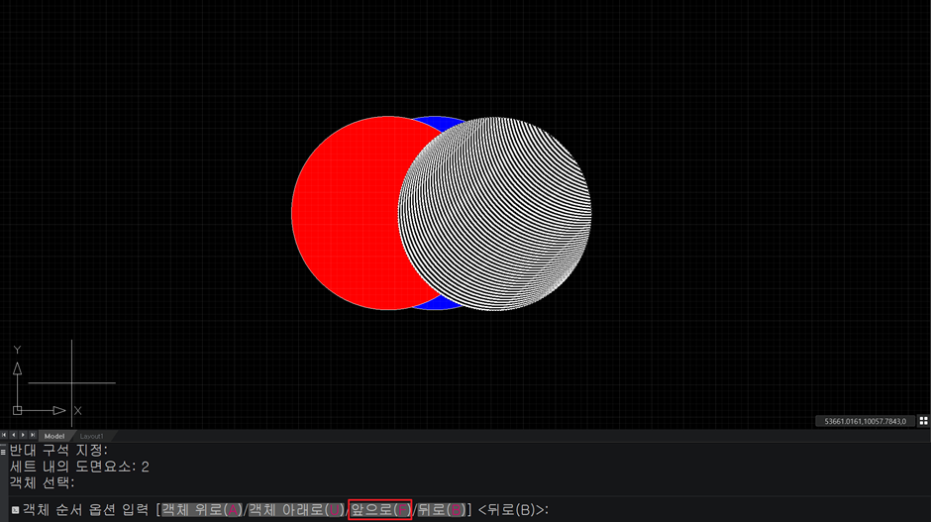Select the red filled circle
Screen dimensions: 931x522
[x=345, y=214]
